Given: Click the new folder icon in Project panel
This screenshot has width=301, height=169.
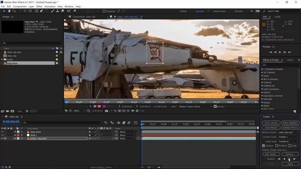Looking at the screenshot, I should [8, 111].
